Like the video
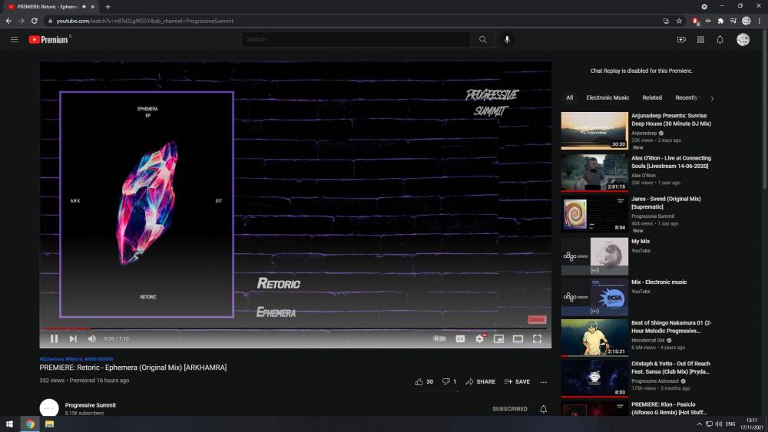 pyautogui.click(x=424, y=381)
